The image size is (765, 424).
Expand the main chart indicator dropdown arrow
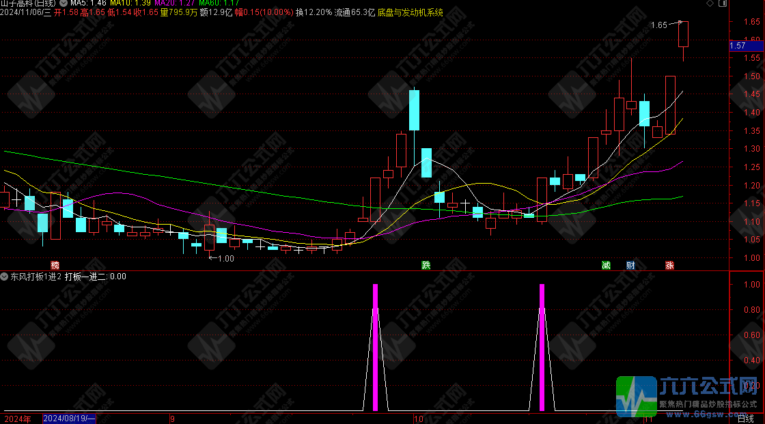click(64, 3)
